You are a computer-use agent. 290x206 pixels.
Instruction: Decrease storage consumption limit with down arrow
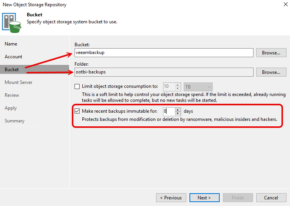click(178, 89)
